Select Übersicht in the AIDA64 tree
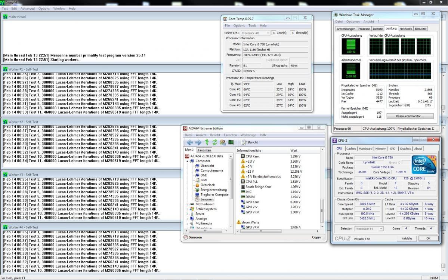This screenshot has width=448, height=280. pos(207,166)
